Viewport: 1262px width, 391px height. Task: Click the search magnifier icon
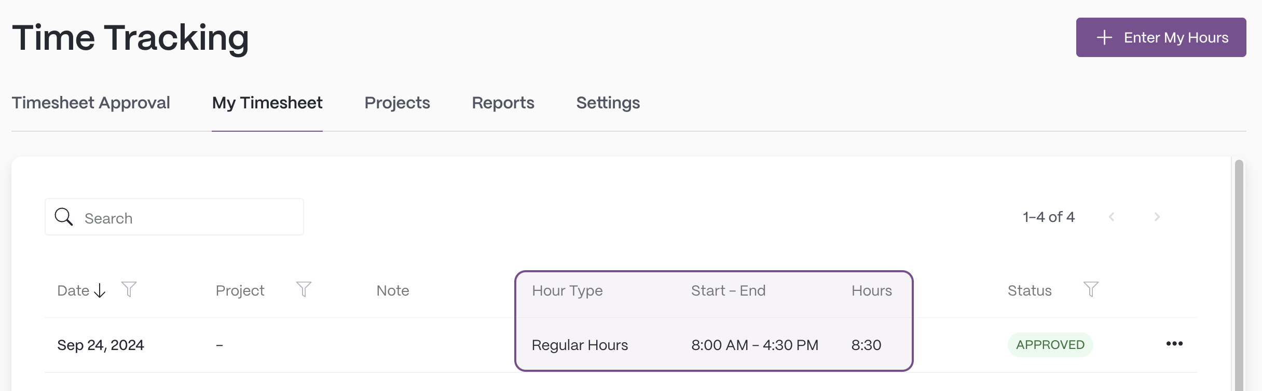tap(64, 217)
